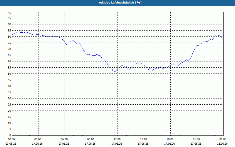Image resolution: width=235 pixels, height=147 pixels.
Task: Click the y-axis value 30
Action: tap(9, 98)
